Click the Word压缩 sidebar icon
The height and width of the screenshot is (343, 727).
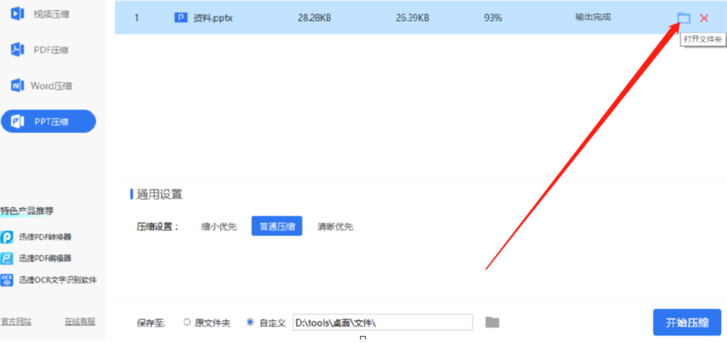[17, 86]
